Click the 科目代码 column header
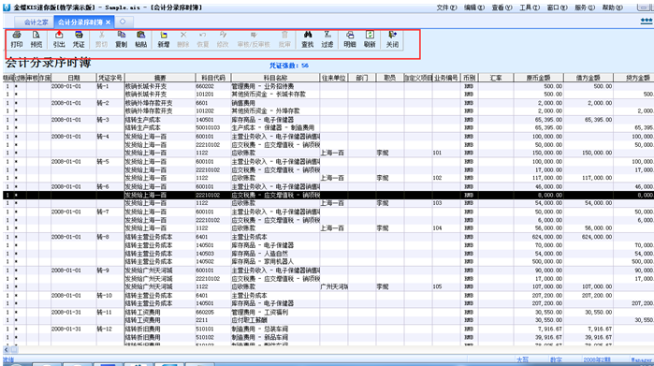This screenshot has height=366, width=654. click(x=213, y=78)
